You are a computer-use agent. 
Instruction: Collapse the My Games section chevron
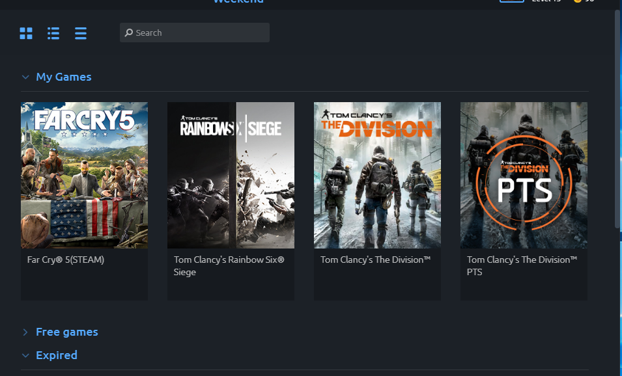click(25, 77)
